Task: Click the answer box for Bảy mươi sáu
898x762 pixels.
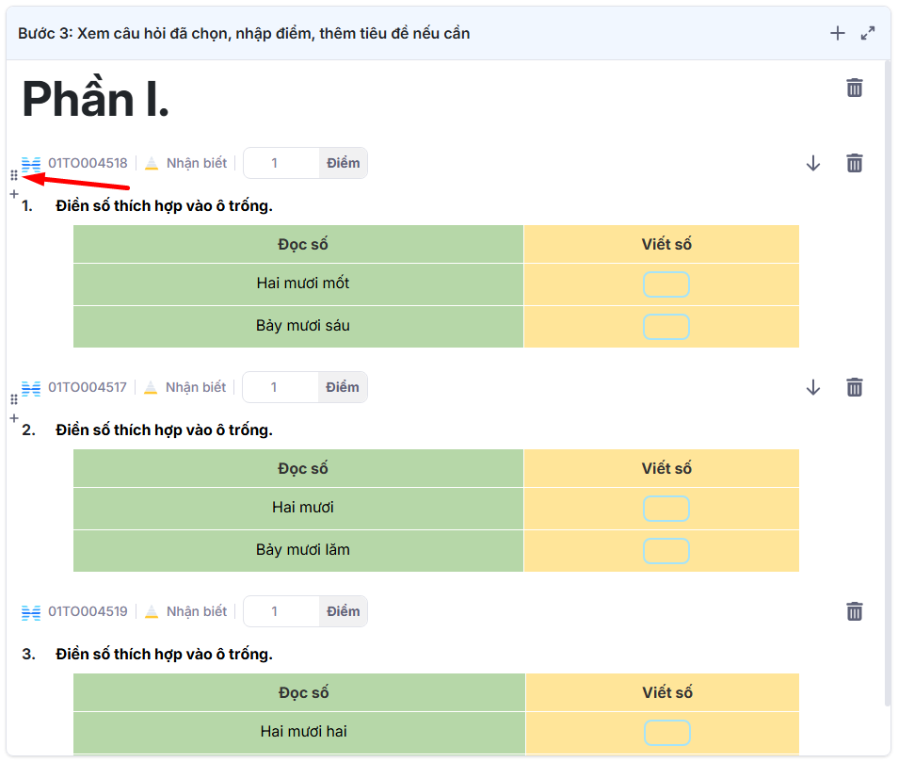Action: [x=665, y=327]
